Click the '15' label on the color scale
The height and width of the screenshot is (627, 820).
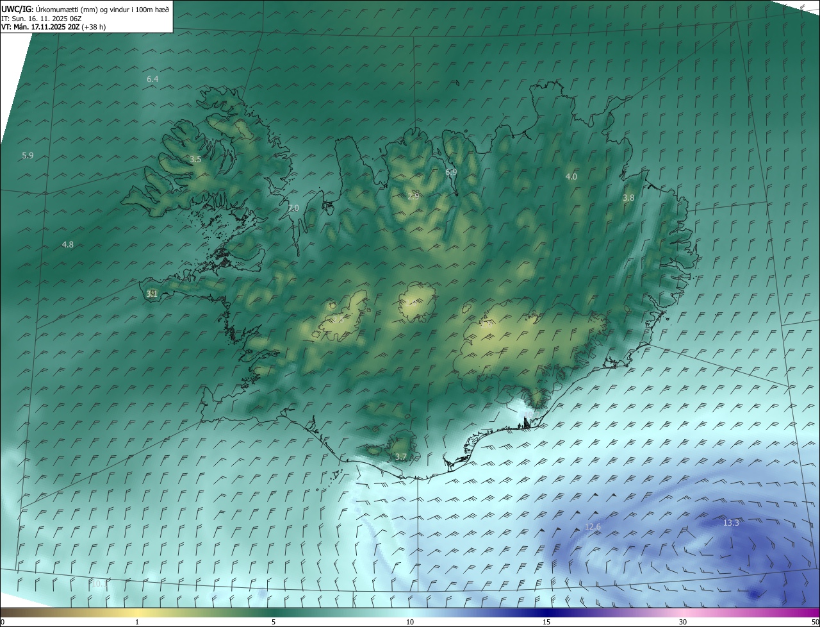546,622
